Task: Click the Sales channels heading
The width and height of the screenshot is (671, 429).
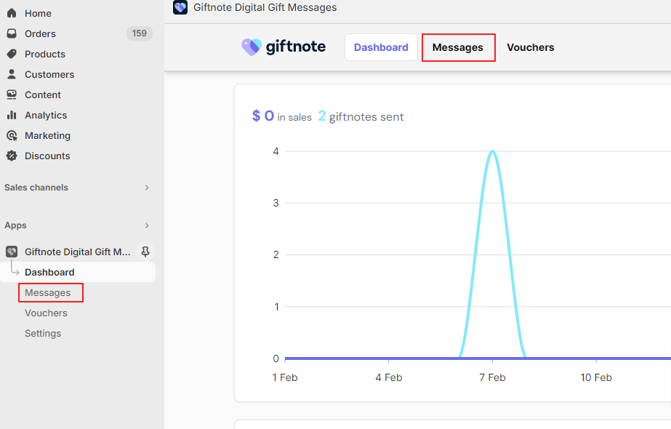Action: [36, 188]
